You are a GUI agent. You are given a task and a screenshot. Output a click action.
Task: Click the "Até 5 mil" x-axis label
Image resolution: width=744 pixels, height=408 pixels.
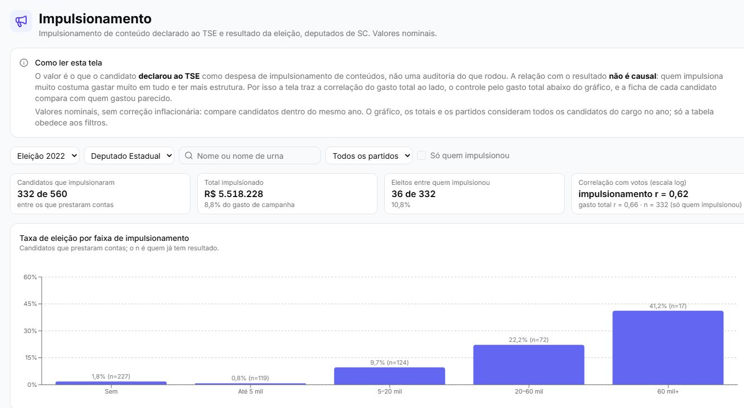[250, 391]
